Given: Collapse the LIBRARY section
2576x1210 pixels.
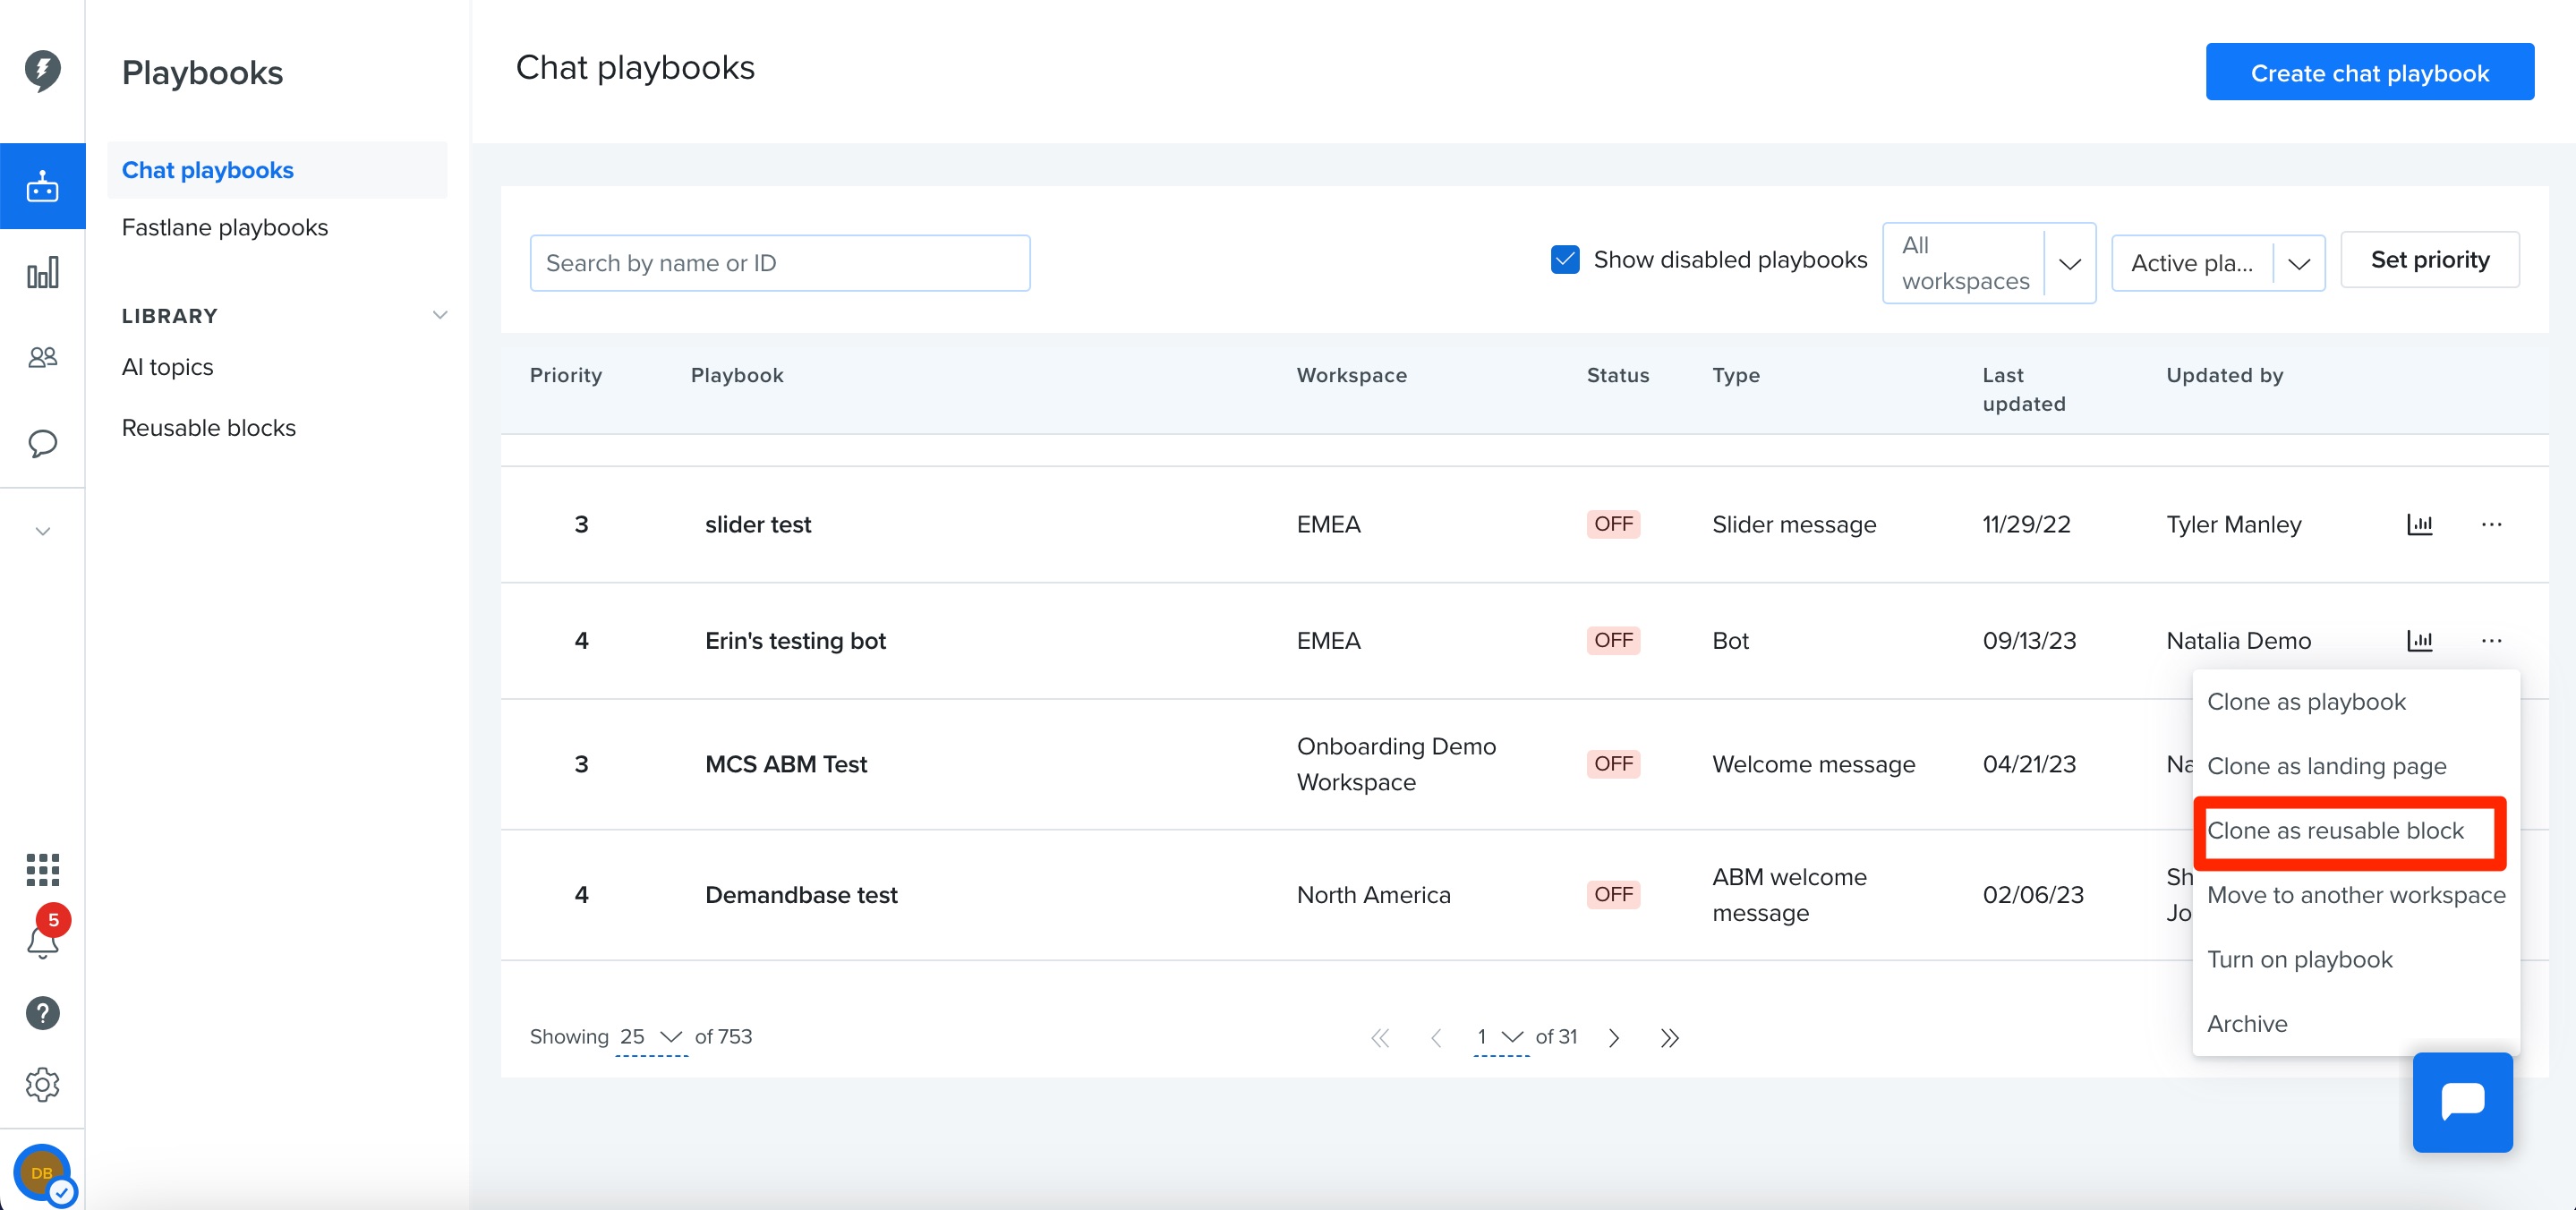Looking at the screenshot, I should (x=439, y=315).
